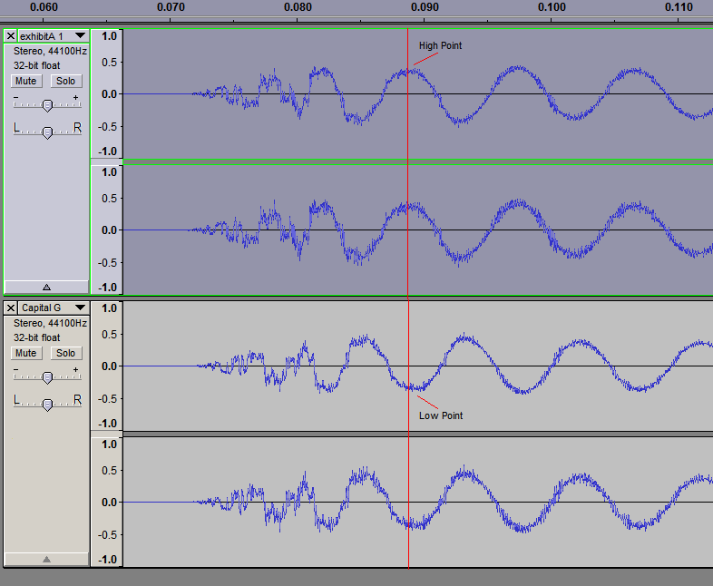
Task: Solo the exhibitA 1 track
Action: click(64, 81)
